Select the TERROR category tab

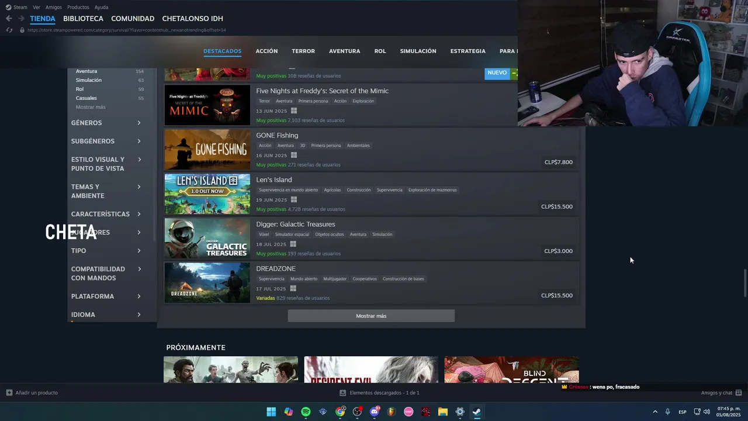pos(303,51)
